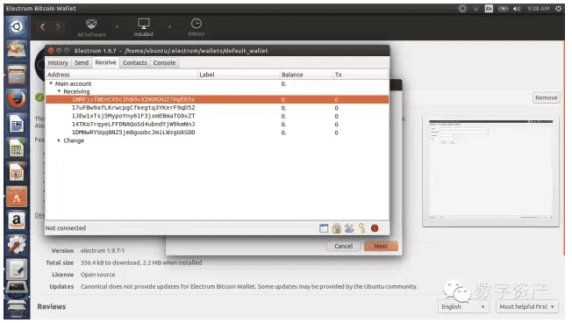Screen dimensions: 572x323
Task: Click the Cancel button in the wizard
Action: tap(344, 247)
